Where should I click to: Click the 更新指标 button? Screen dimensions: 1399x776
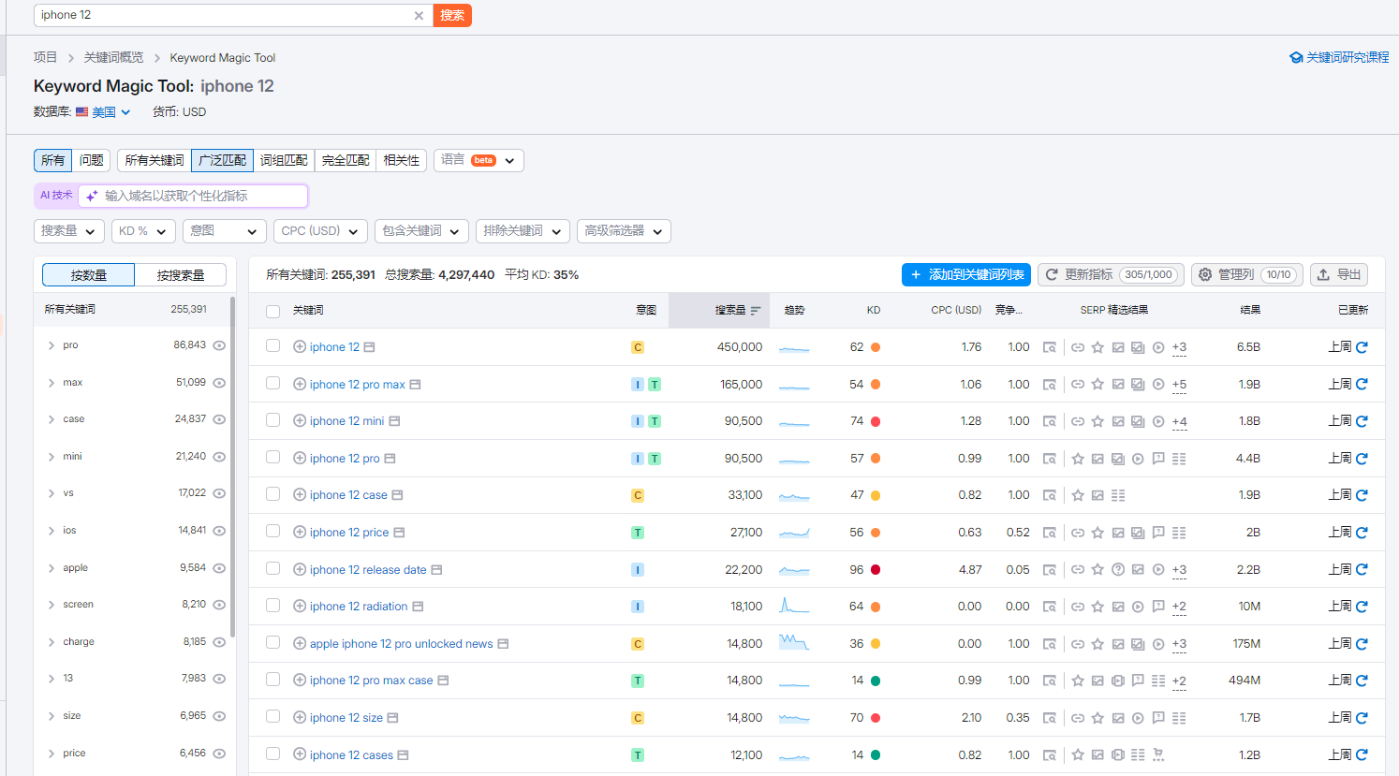[1111, 275]
